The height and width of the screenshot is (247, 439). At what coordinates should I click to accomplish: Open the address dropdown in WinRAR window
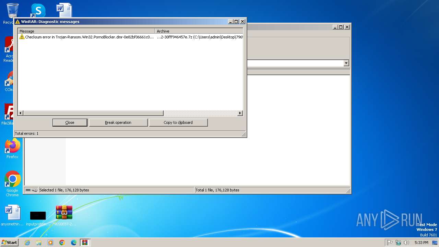pos(346,63)
